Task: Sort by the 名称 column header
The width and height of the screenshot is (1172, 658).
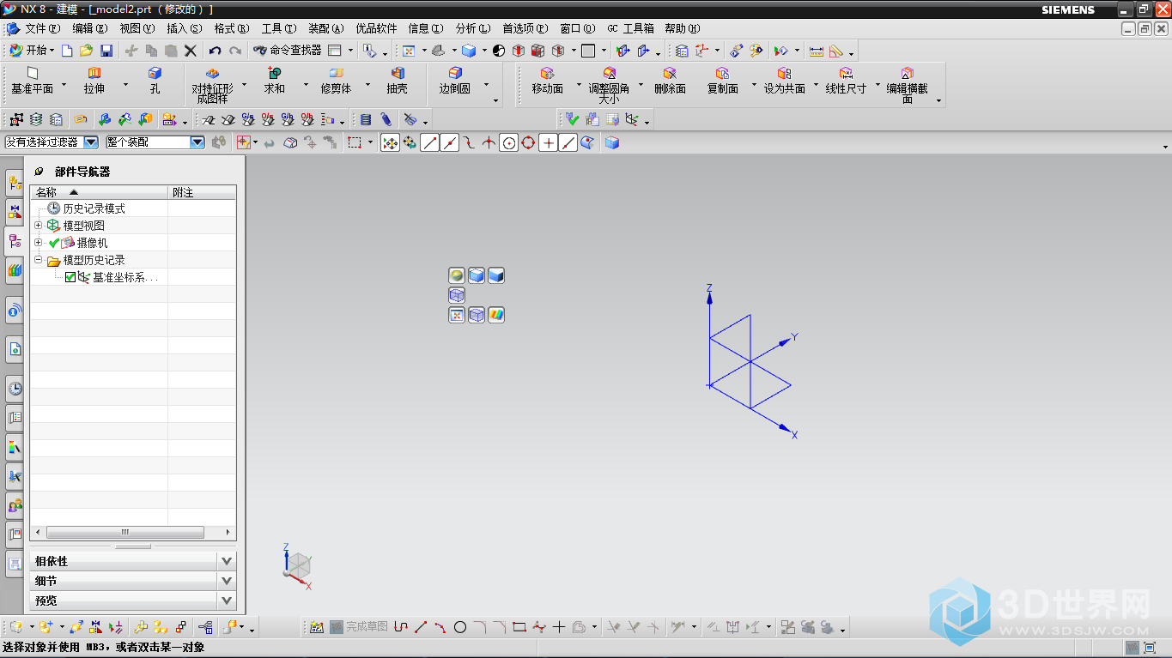Action: point(99,192)
